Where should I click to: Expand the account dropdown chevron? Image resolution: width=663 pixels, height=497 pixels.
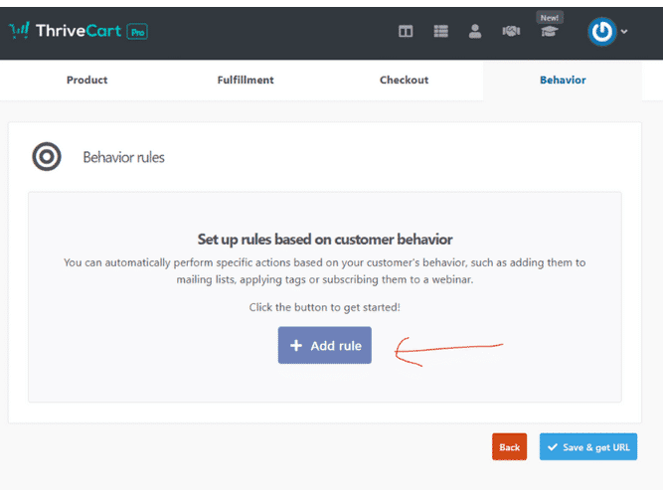[624, 31]
